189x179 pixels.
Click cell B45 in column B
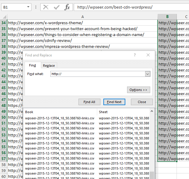(x=167, y=88)
